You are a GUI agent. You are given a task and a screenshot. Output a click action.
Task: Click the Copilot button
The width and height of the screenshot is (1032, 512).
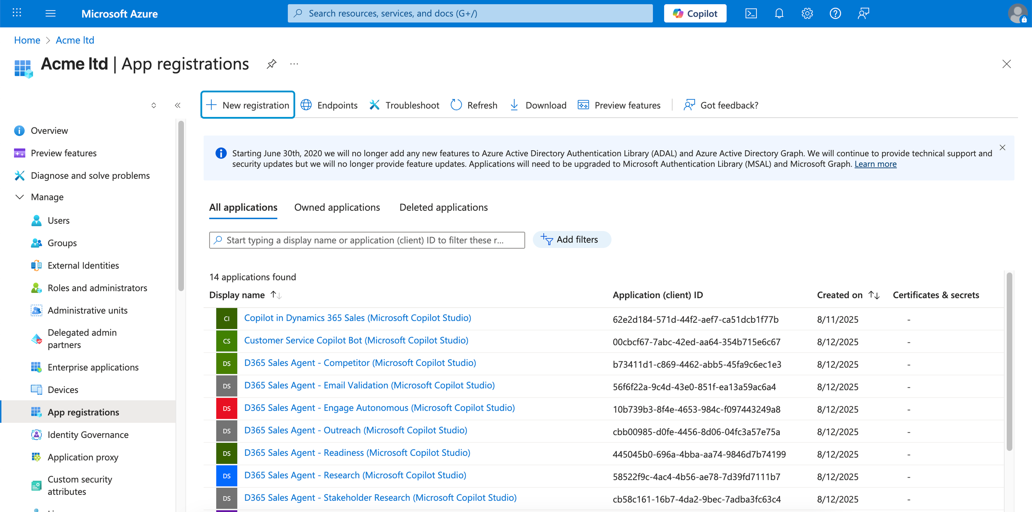coord(695,13)
